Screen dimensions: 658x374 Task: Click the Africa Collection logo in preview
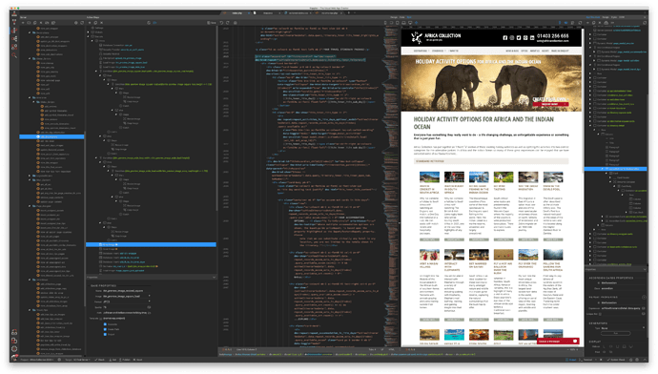click(x=436, y=37)
